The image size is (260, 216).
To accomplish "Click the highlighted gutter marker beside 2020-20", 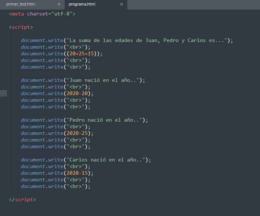I will pos(3,93).
